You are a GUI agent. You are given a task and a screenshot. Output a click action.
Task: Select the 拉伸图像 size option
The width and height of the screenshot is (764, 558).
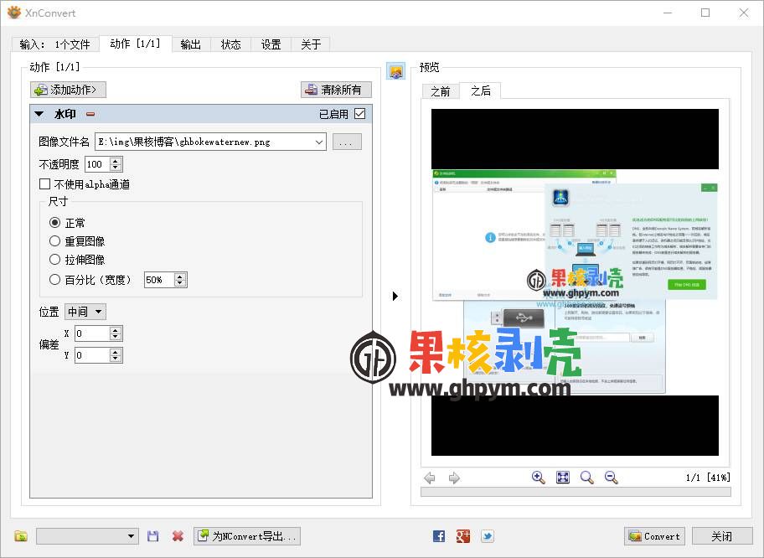click(x=55, y=260)
